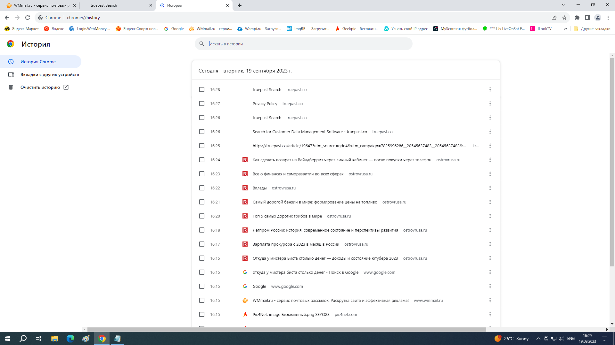Click the trash icon next to Очистить историю
This screenshot has height=345, width=615.
(11, 87)
